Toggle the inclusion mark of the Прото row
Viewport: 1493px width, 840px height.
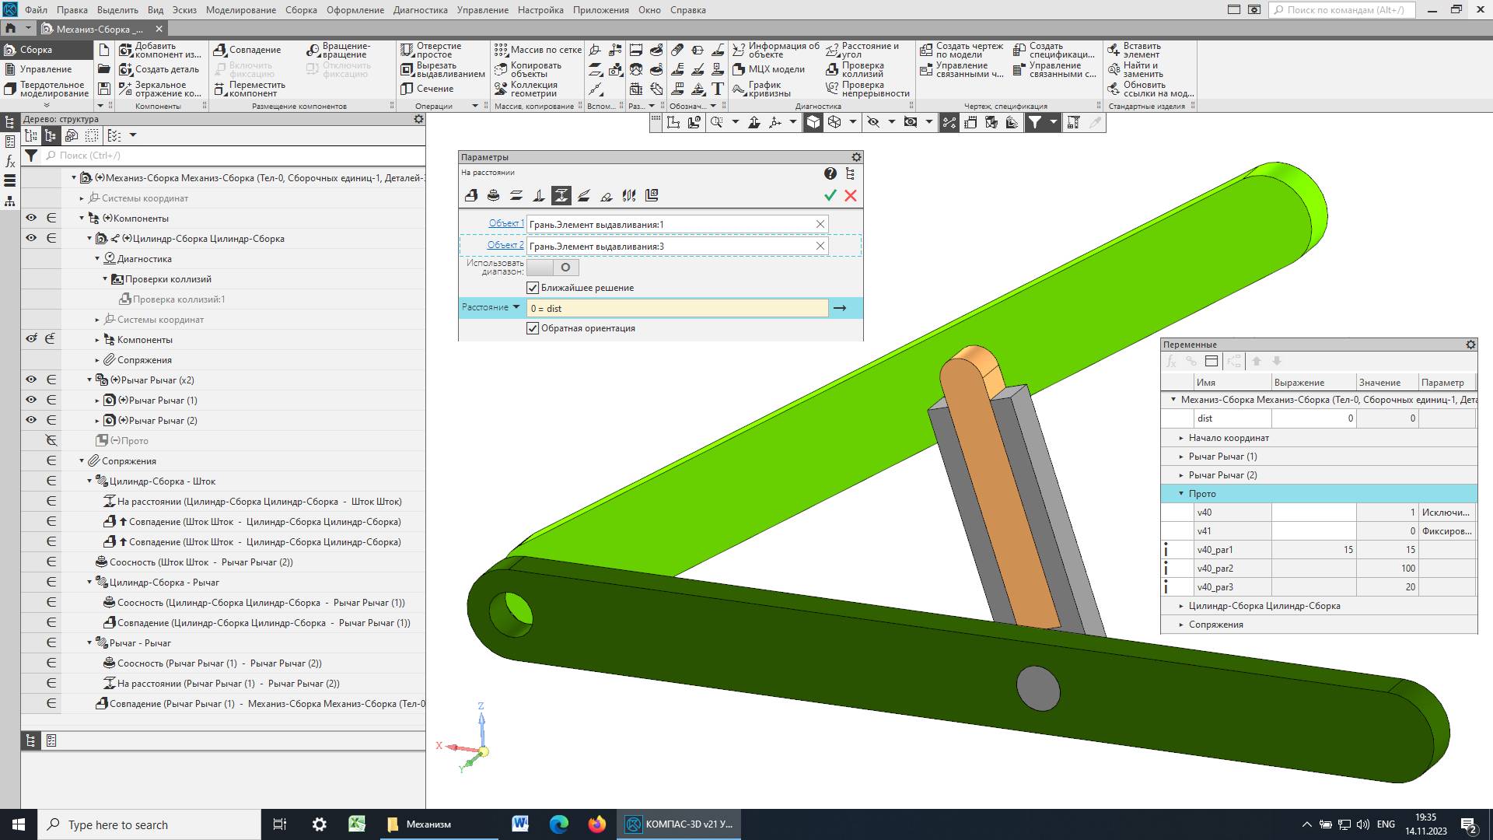click(x=51, y=441)
